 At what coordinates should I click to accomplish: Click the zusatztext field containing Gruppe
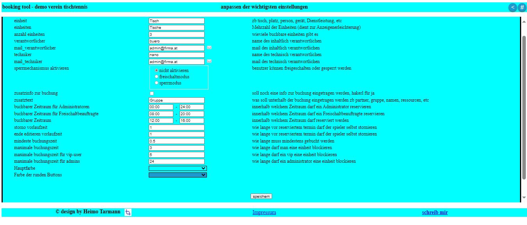[x=176, y=100]
